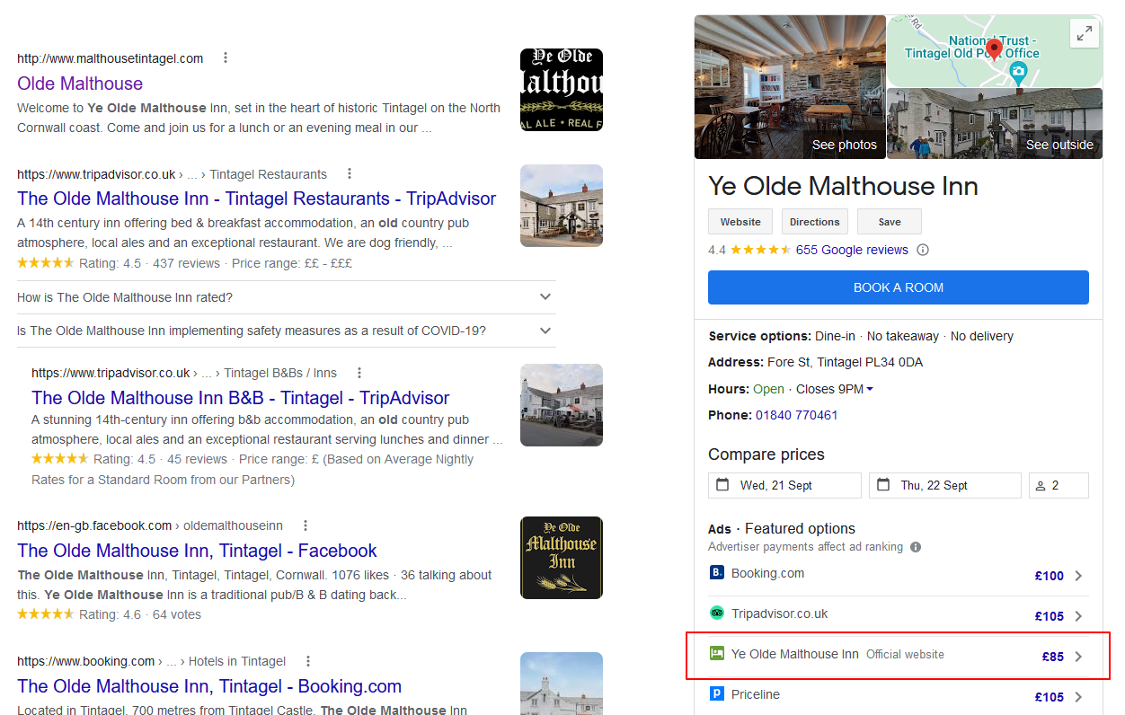Click the guests person icon

1041,486
